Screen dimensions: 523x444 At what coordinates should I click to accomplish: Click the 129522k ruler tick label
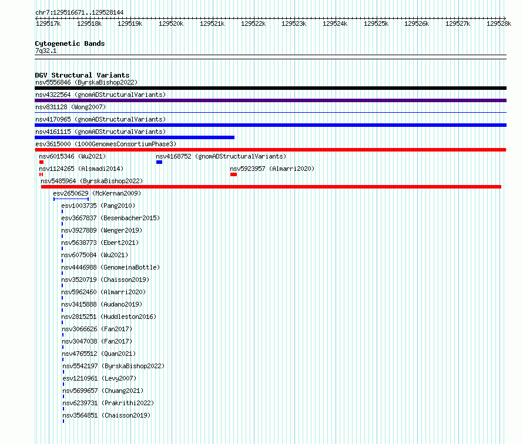click(253, 23)
